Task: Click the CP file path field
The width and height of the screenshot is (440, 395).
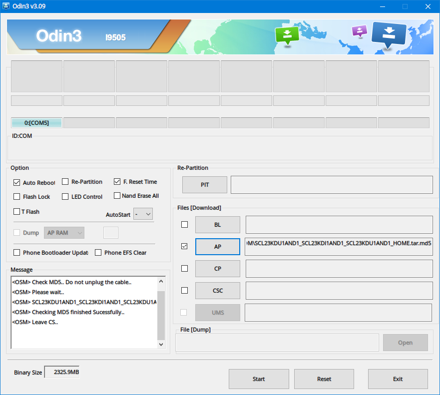Action: pyautogui.click(x=339, y=269)
